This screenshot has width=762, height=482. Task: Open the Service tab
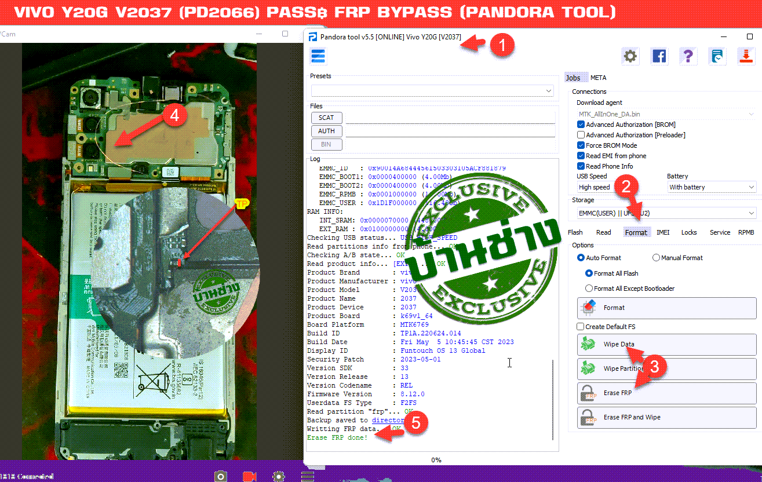pos(720,232)
